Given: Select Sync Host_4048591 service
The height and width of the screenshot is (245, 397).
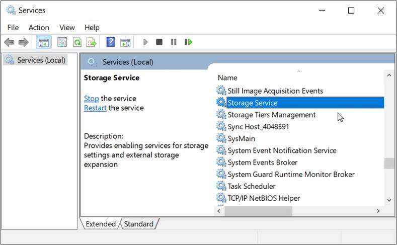Looking at the screenshot, I should click(x=258, y=127).
